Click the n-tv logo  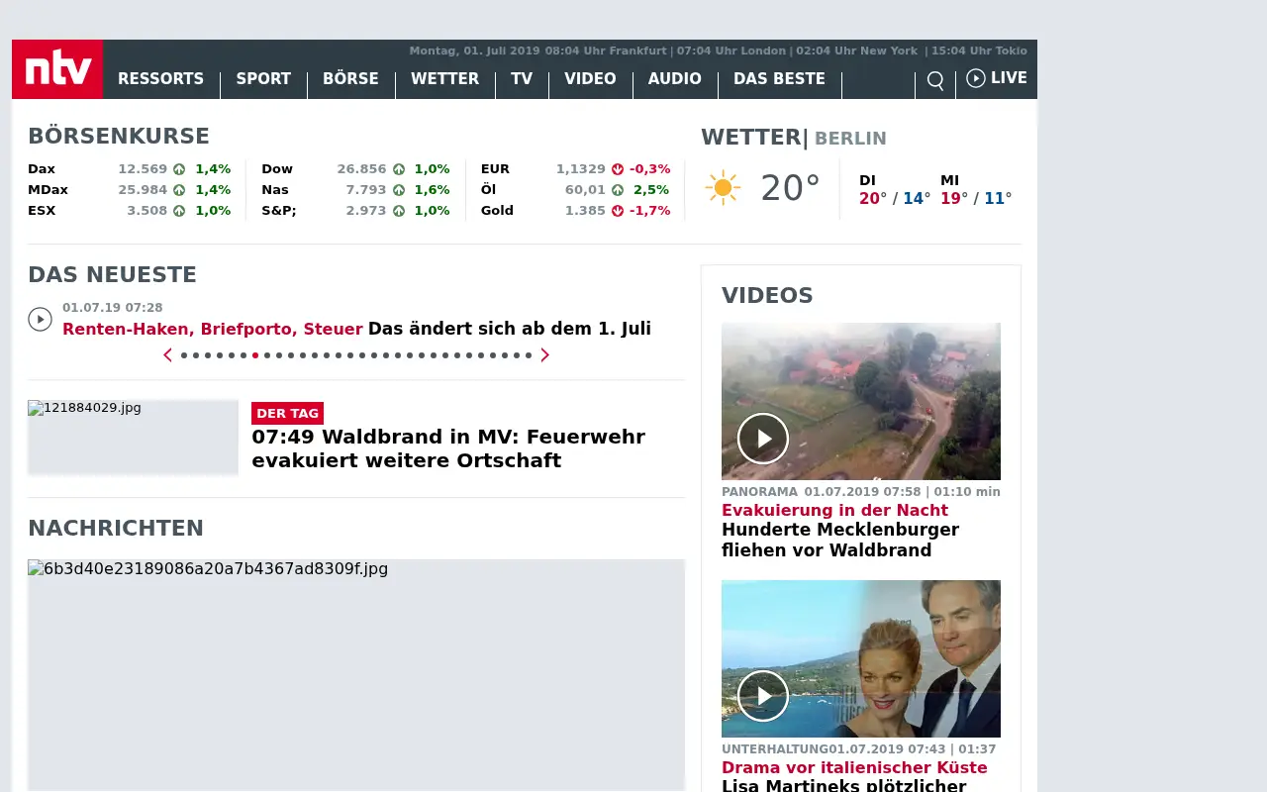tap(57, 69)
